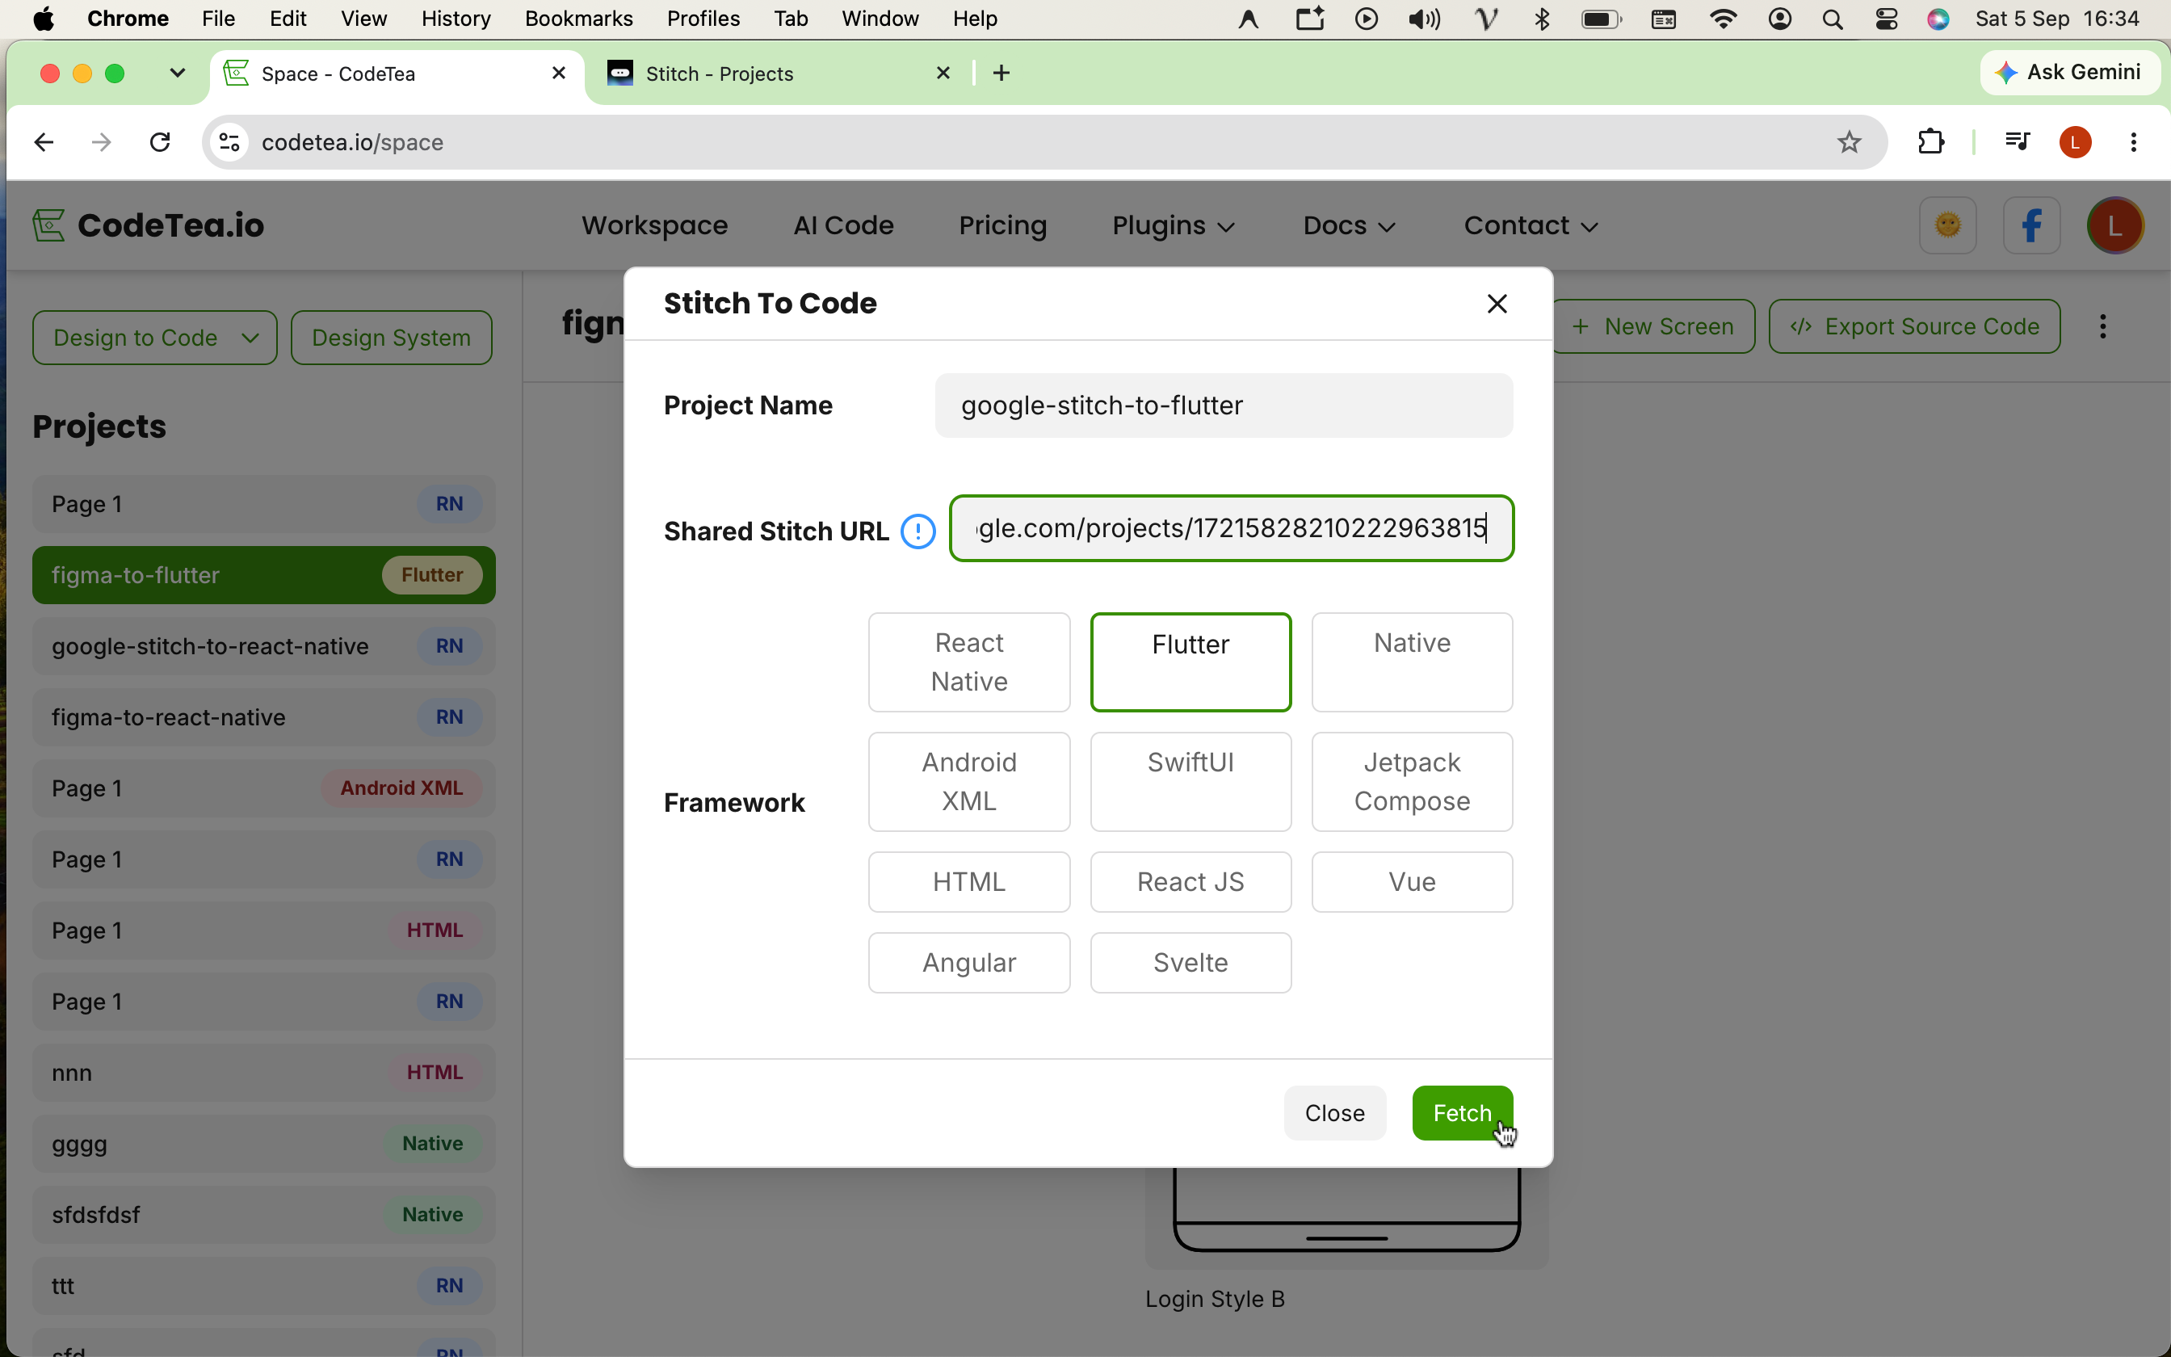This screenshot has height=1357, width=2171.
Task: Open macOS Spotlight search icon
Action: tap(1833, 19)
